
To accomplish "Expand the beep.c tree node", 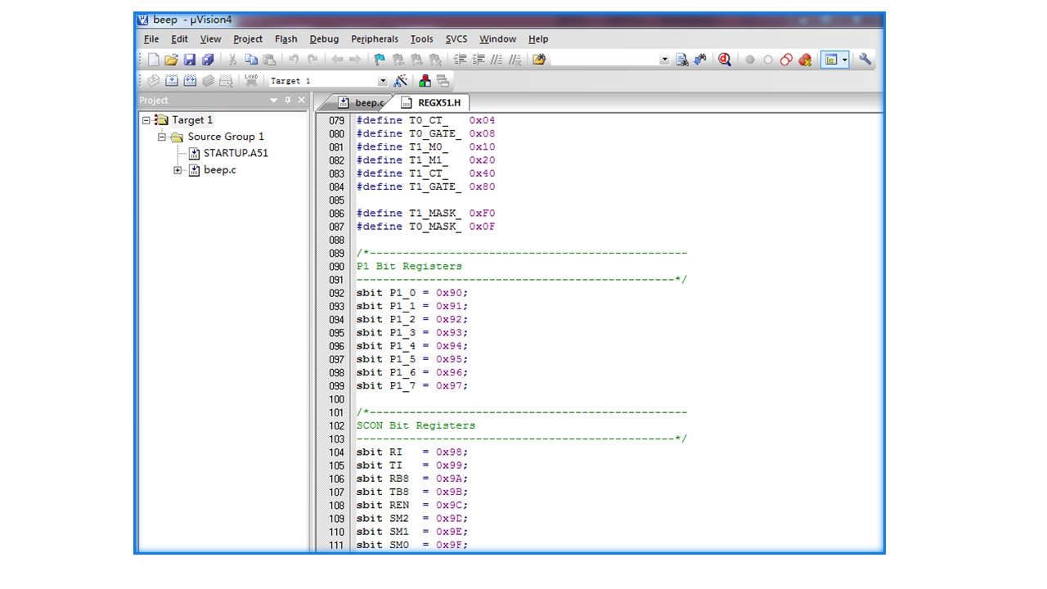I will click(x=177, y=170).
